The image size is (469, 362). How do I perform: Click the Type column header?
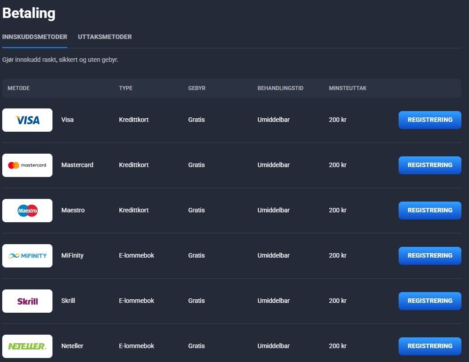pos(126,88)
